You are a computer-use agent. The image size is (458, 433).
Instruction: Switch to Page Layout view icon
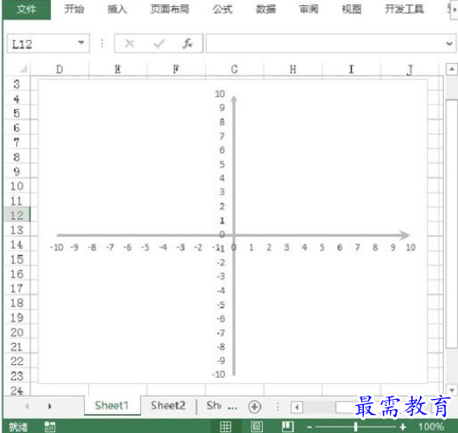(257, 426)
